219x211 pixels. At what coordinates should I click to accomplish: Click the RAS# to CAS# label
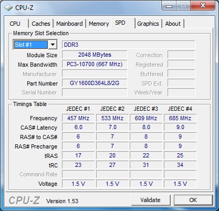tap(39, 137)
